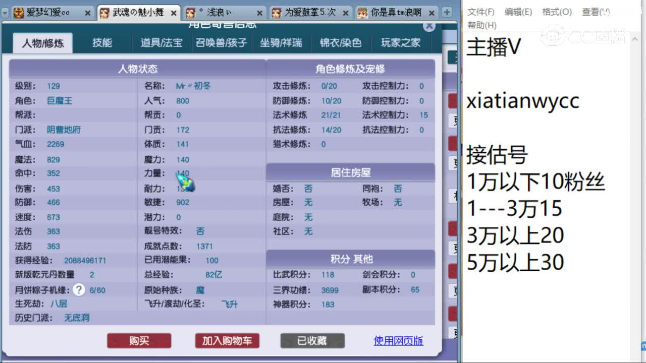The image size is (646, 363).
Task: Open the 锦衣/染色 tab
Action: (x=341, y=43)
